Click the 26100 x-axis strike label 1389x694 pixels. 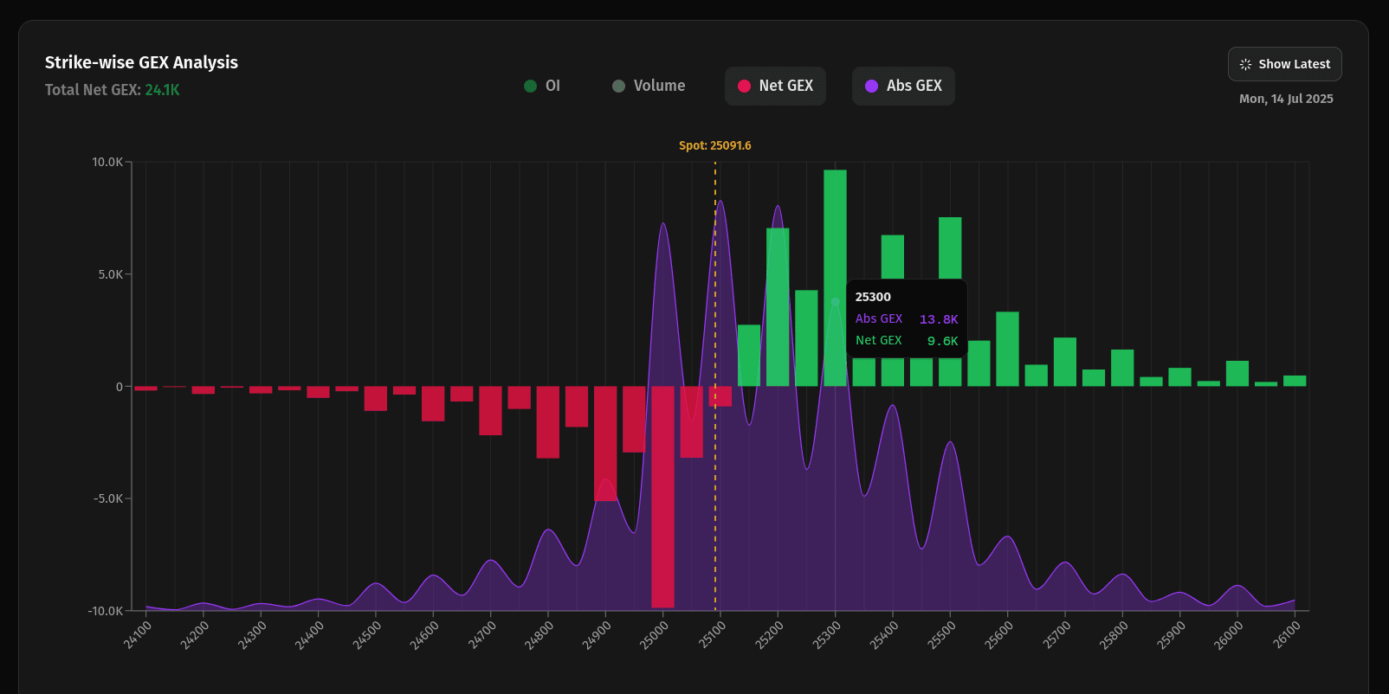(1286, 634)
